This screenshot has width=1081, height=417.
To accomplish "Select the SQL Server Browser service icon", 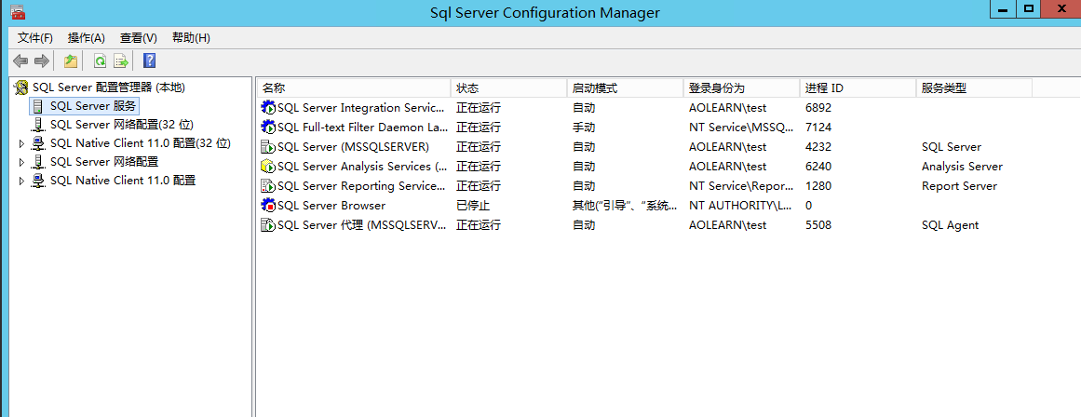I will pyautogui.click(x=269, y=206).
